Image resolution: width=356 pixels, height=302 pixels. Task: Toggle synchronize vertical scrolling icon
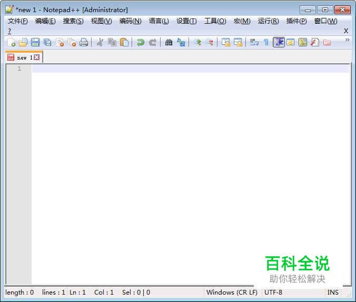226,43
